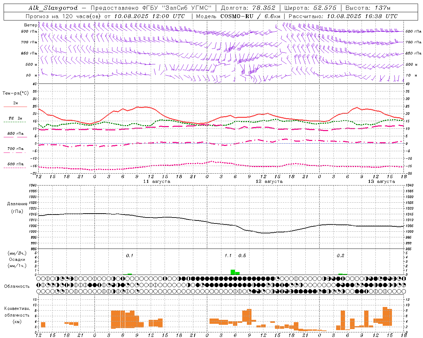Click the date label 11 августа
The image size is (423, 338).
[157, 182]
